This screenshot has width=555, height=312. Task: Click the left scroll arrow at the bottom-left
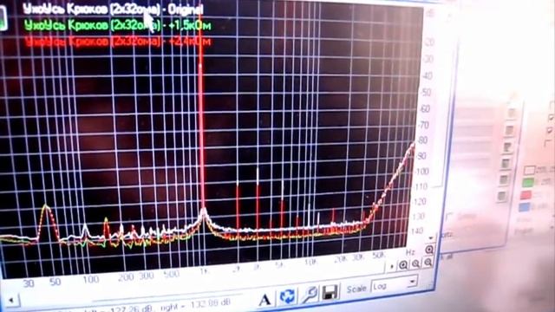pyautogui.click(x=11, y=301)
